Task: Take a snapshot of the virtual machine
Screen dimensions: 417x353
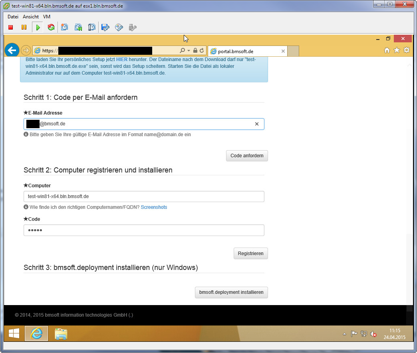Action: pos(64,28)
